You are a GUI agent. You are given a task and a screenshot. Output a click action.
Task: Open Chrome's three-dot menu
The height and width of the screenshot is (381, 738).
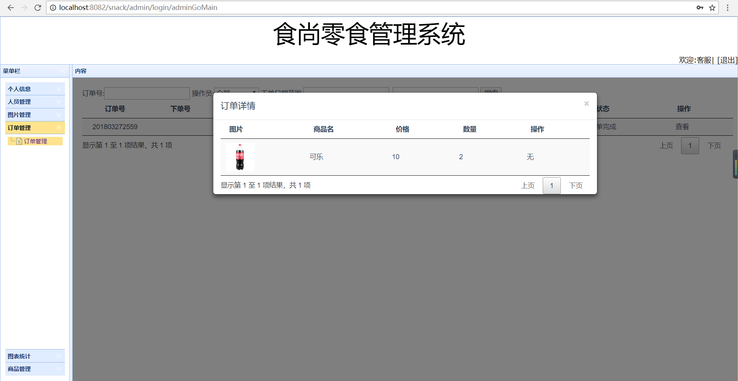coord(727,7)
